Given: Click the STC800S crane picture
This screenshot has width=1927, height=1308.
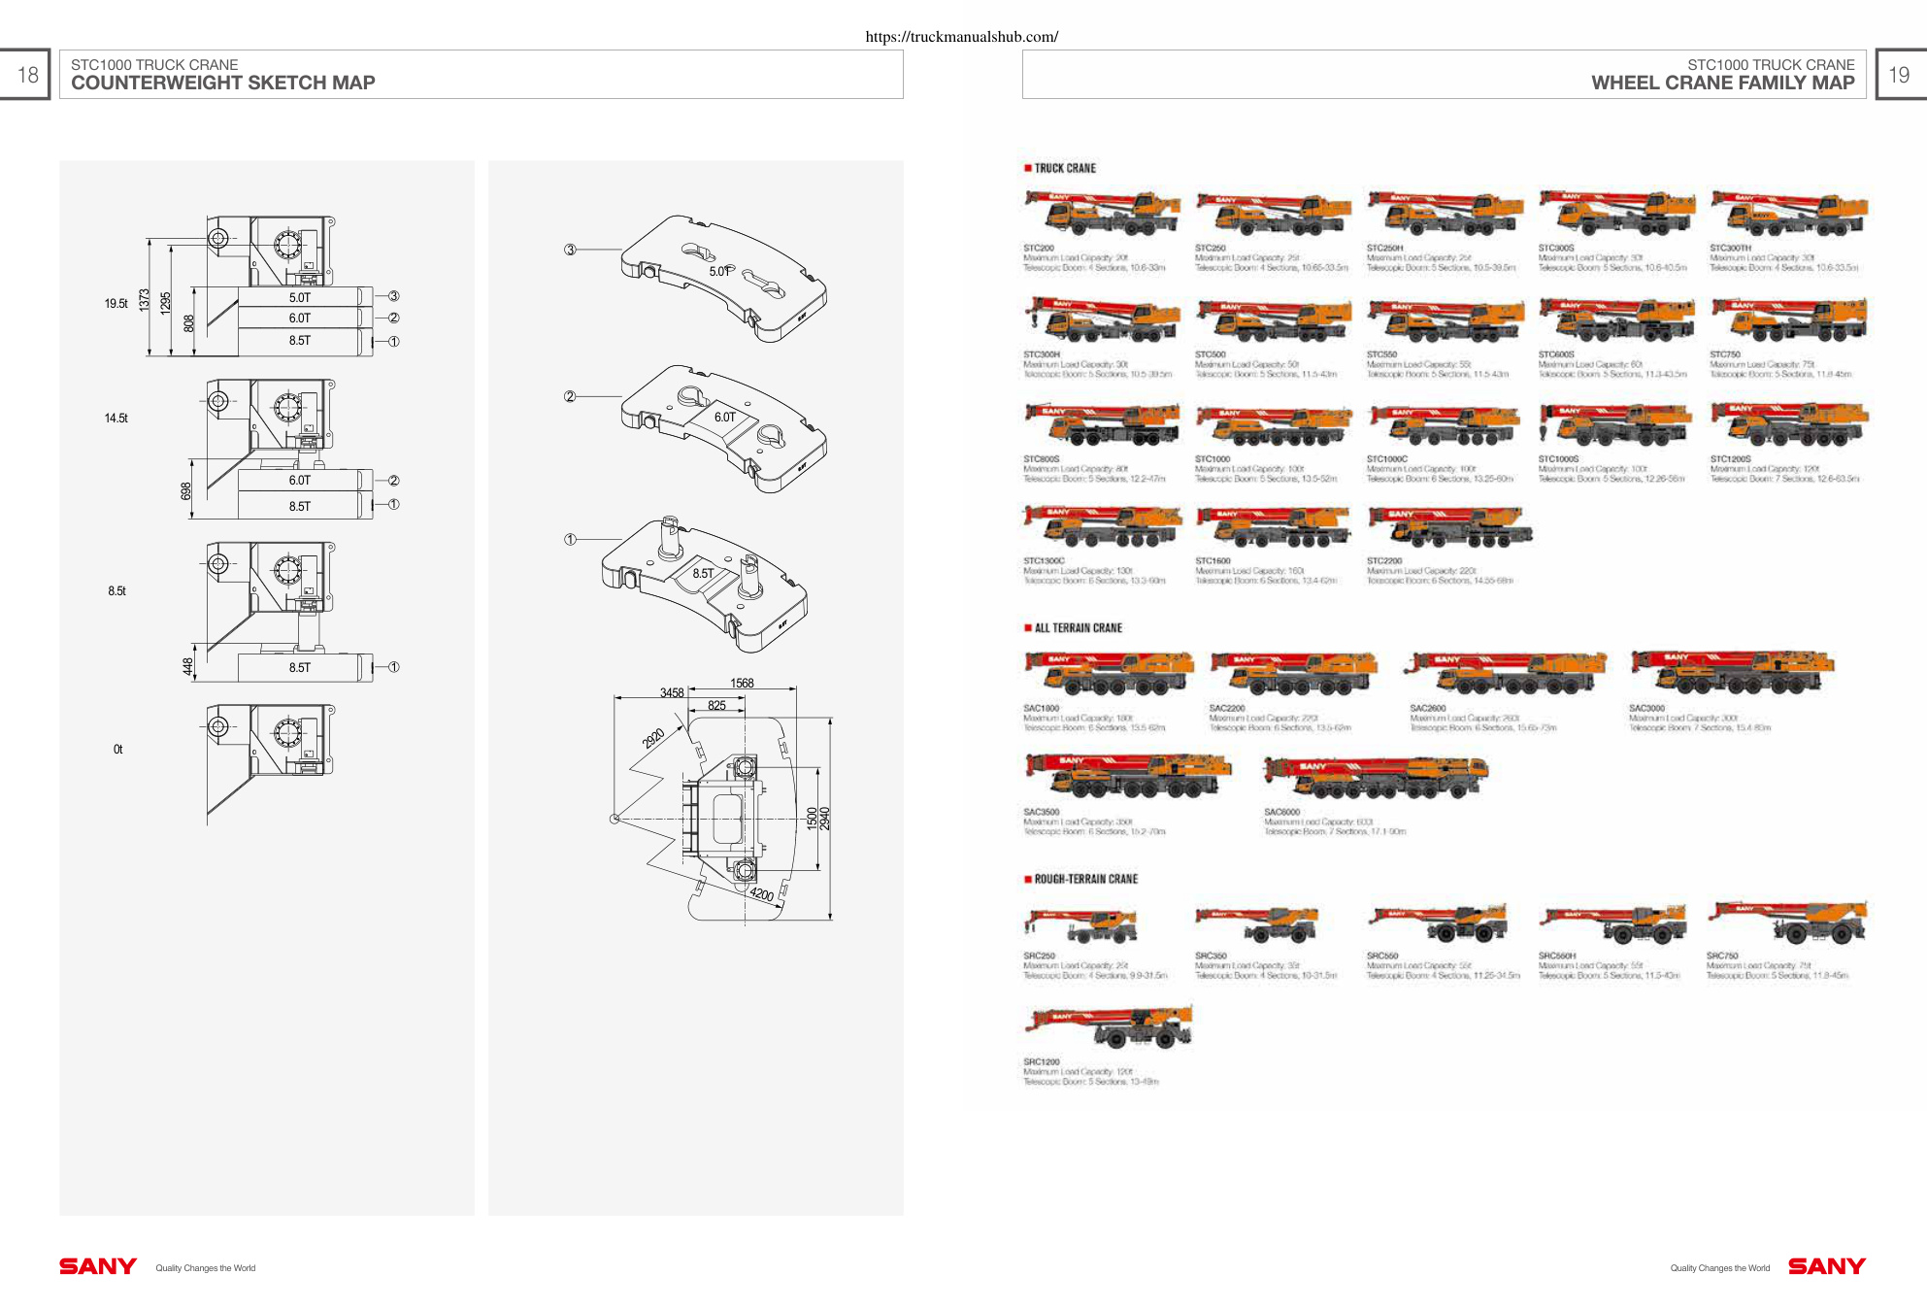Looking at the screenshot, I should pyautogui.click(x=1102, y=424).
